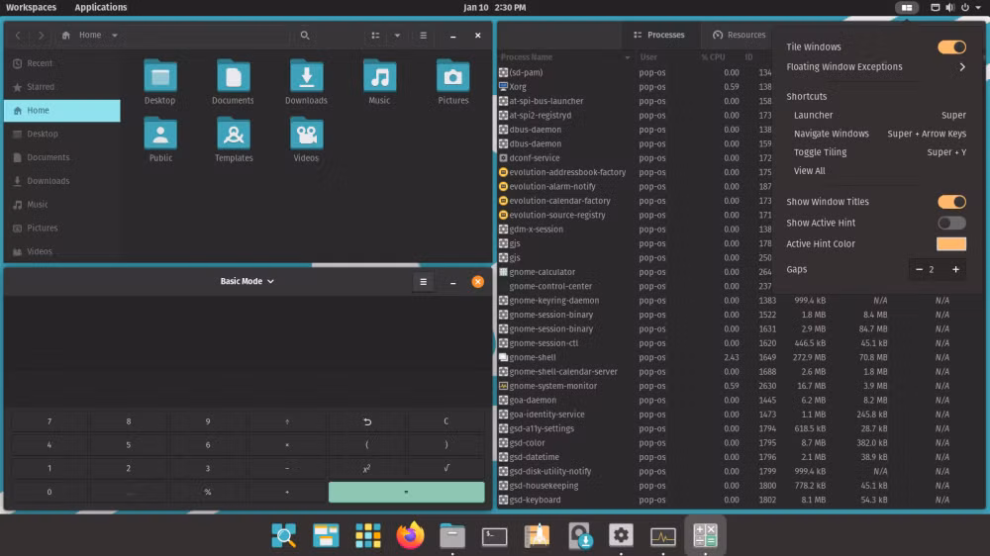This screenshot has height=556, width=990.
Task: Click the x squared key in Calculator
Action: 367,468
